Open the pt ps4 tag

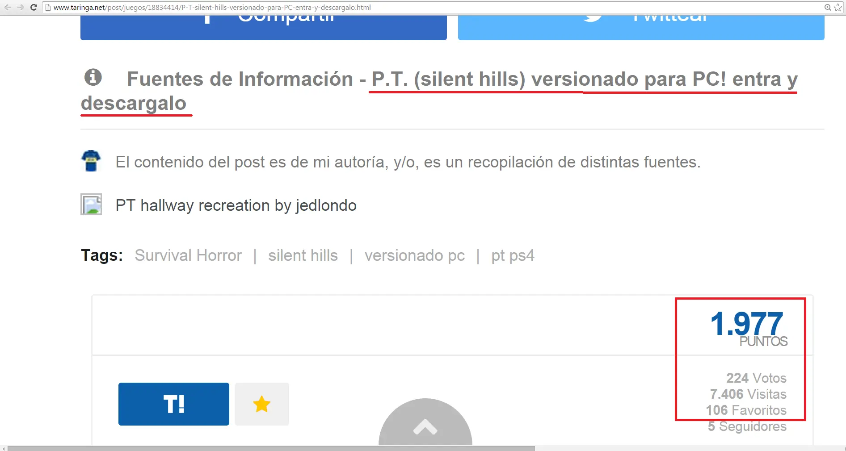pos(513,255)
